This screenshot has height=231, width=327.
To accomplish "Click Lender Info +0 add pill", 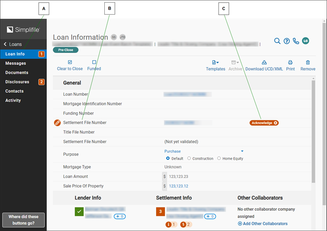I will (119, 216).
